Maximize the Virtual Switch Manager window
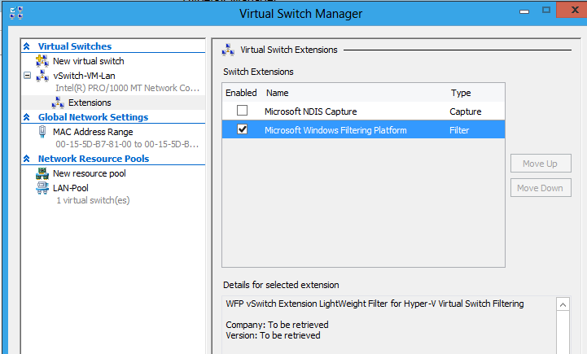Screen dimensions: 587x354 [546, 10]
